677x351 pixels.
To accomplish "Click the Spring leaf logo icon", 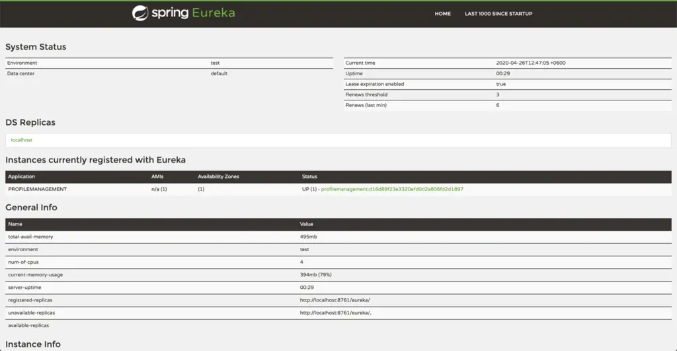I will tap(140, 13).
